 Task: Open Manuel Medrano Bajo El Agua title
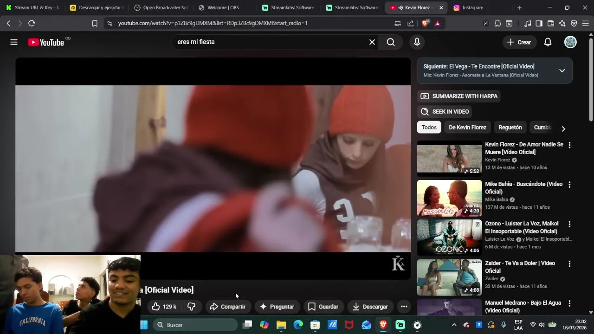[x=523, y=307]
